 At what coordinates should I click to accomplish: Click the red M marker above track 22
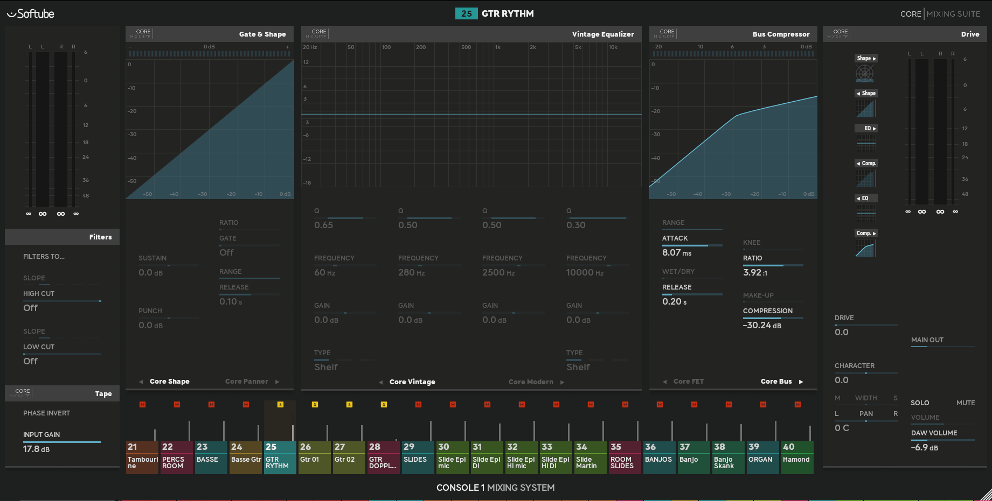click(x=177, y=404)
